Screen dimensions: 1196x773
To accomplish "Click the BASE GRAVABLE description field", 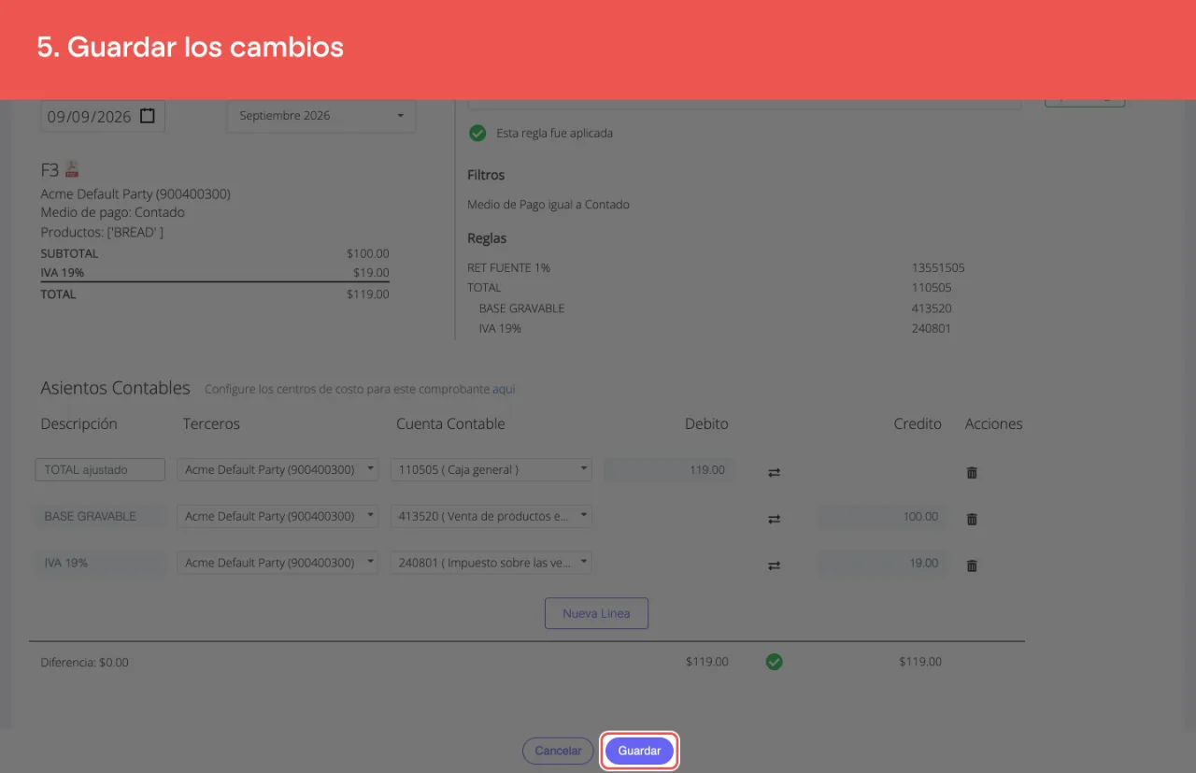I will tap(100, 516).
